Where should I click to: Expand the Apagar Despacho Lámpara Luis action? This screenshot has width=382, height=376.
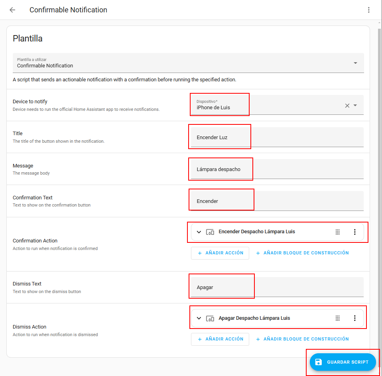pyautogui.click(x=199, y=318)
